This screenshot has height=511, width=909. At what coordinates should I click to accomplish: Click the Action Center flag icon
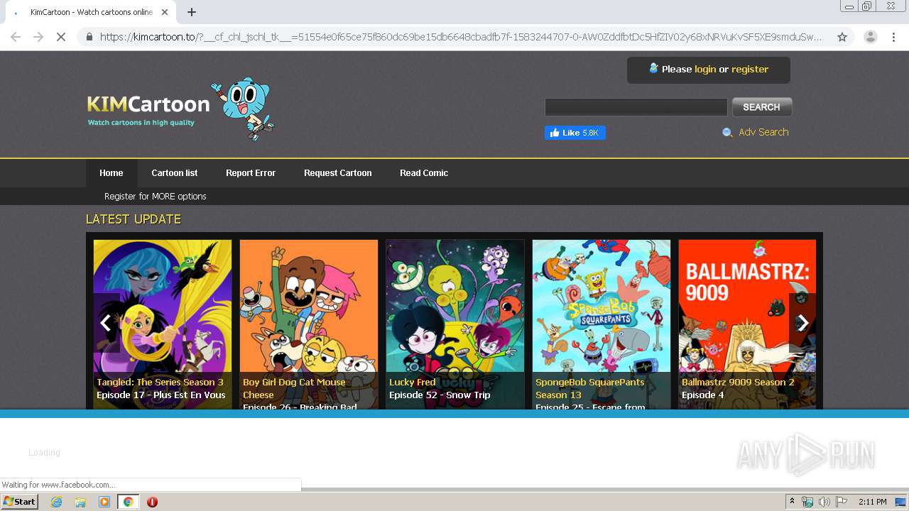(x=842, y=502)
